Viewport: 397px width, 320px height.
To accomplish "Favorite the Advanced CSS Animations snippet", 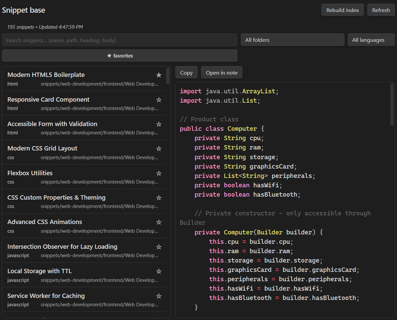I will pos(159,222).
